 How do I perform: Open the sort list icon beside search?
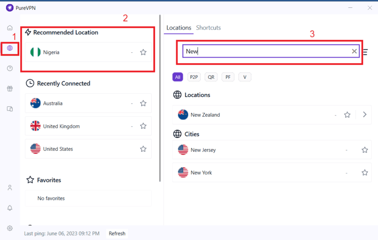[365, 52]
